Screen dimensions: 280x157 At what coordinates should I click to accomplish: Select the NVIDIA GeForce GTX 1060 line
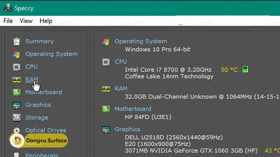[x=191, y=151]
